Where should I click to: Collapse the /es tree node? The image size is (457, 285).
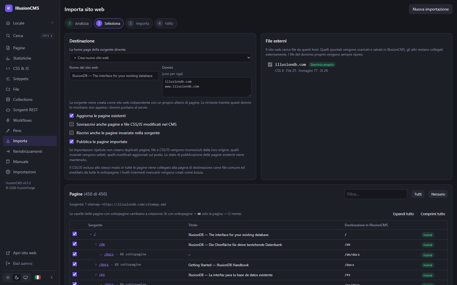click(96, 275)
